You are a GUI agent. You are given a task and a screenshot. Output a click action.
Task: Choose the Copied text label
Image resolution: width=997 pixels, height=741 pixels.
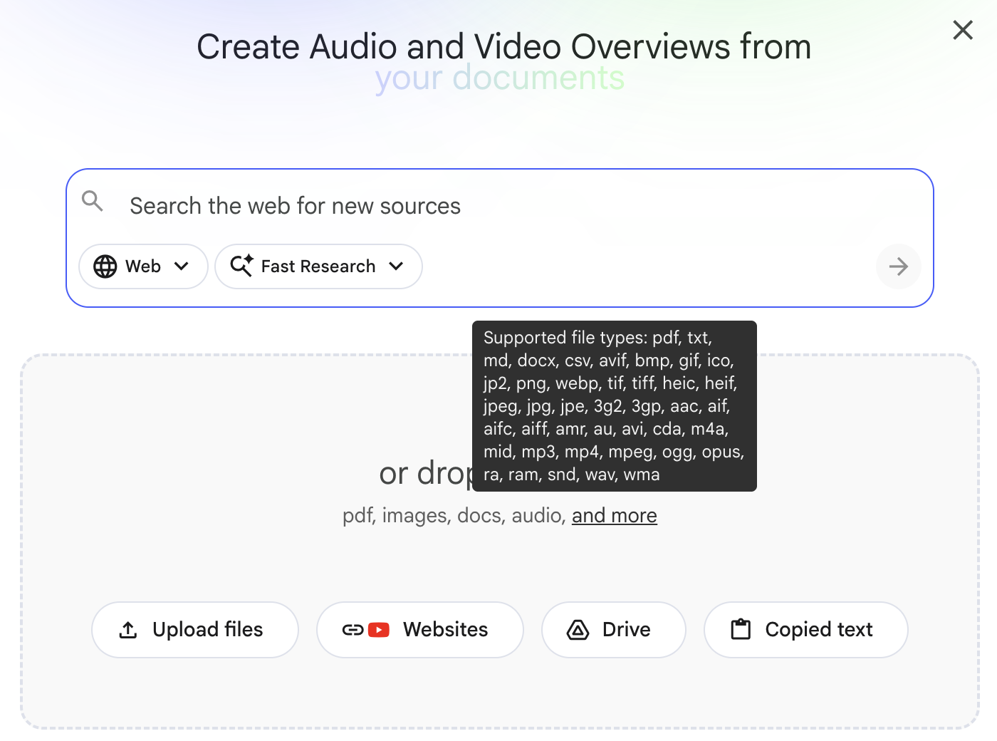[818, 630]
